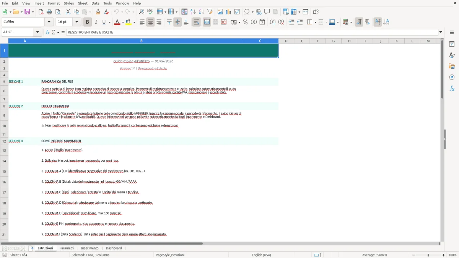Click PageStyle_Istruzioni in status bar
This screenshot has width=459, height=258.
click(170, 255)
